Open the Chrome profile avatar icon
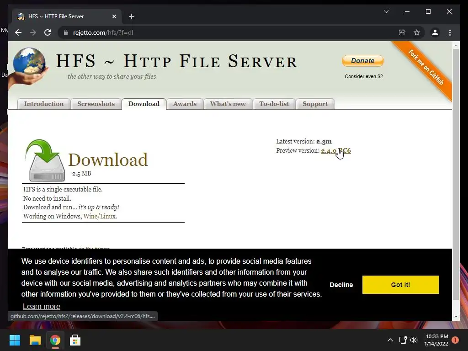Image resolution: width=468 pixels, height=351 pixels. click(x=435, y=32)
